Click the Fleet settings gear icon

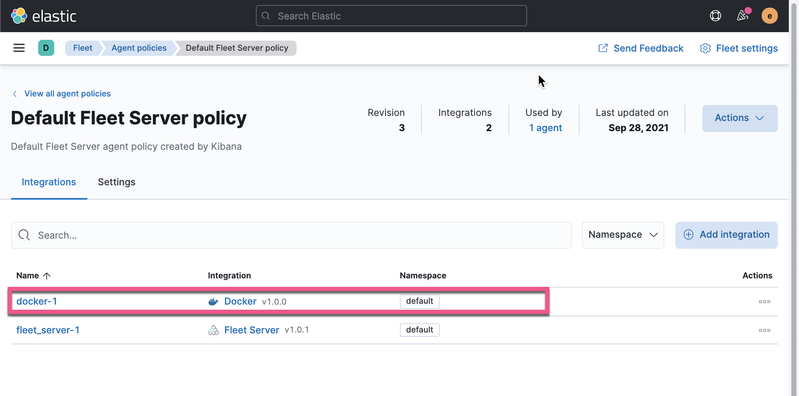(705, 48)
